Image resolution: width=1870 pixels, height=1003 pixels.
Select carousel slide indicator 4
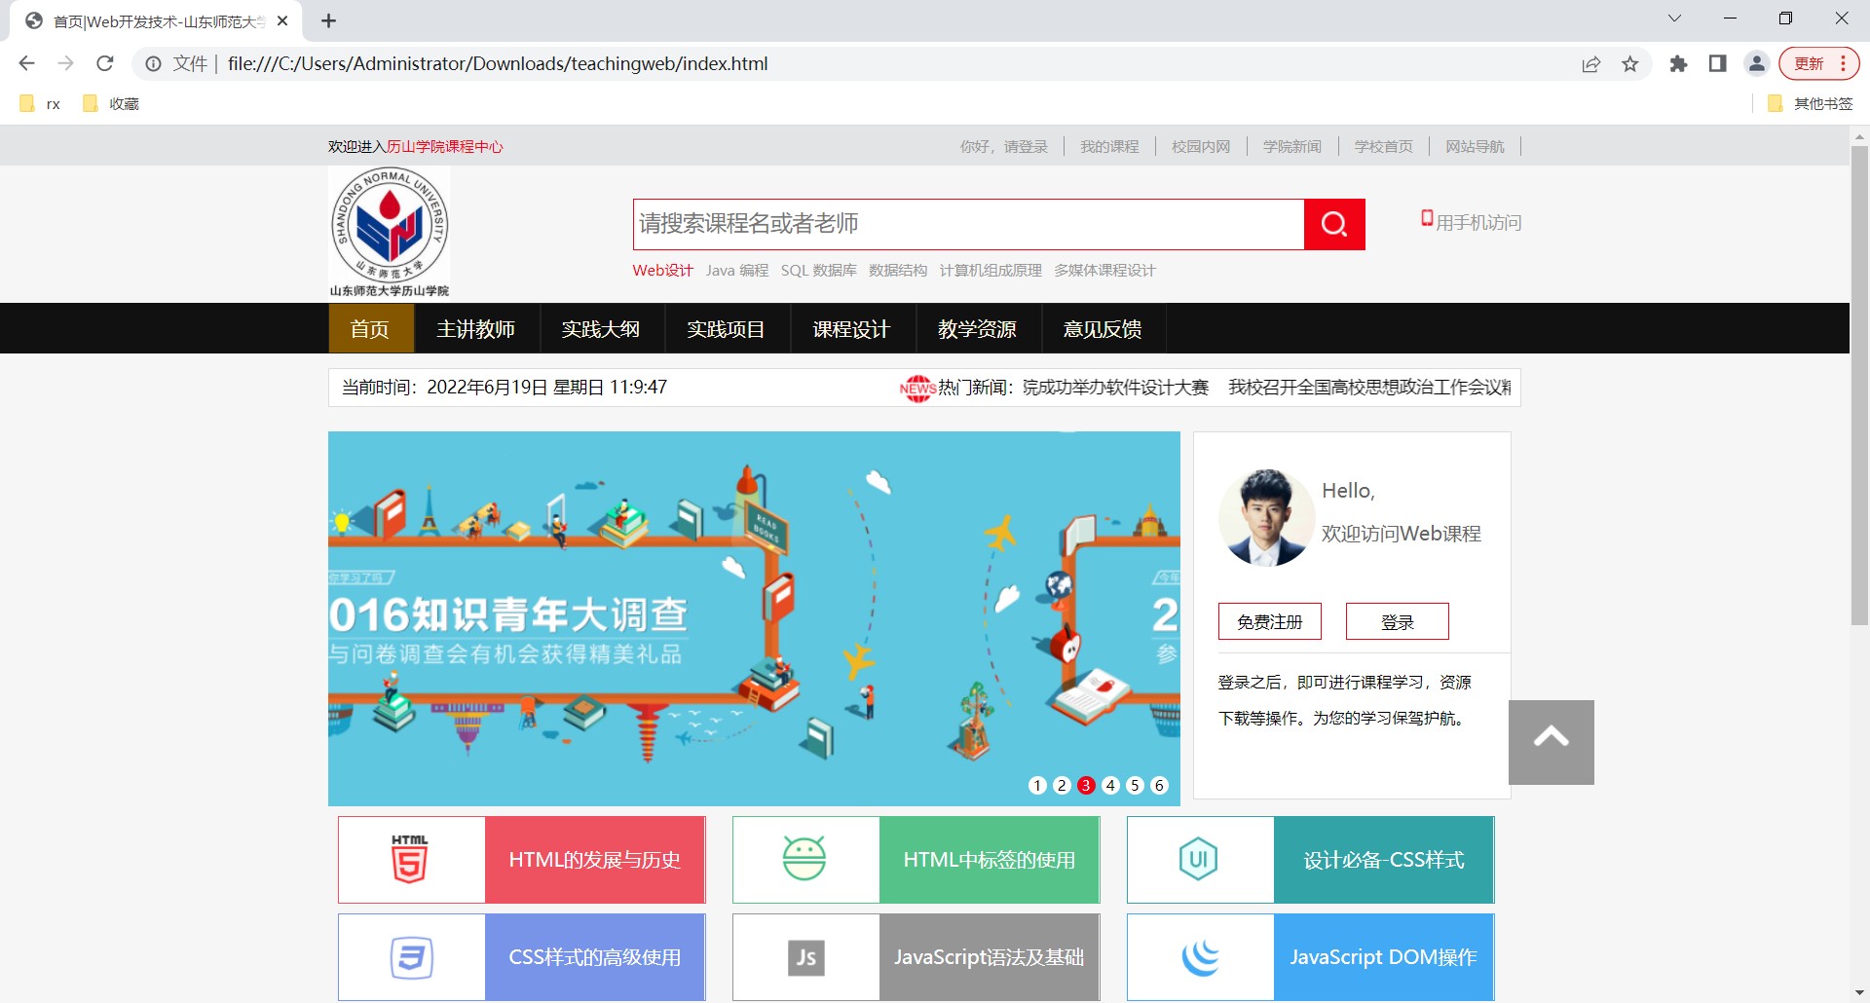coord(1110,785)
